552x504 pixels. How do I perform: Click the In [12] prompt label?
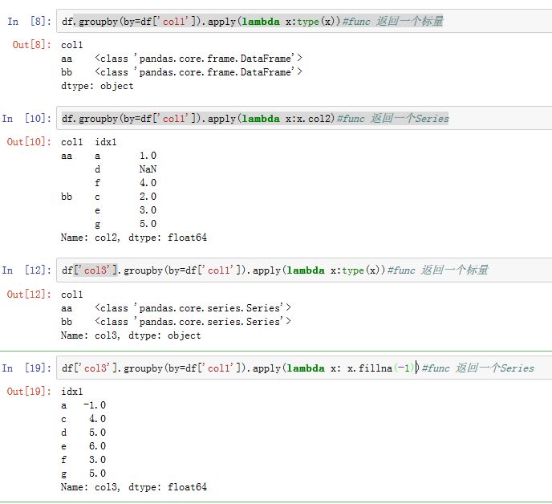click(28, 270)
